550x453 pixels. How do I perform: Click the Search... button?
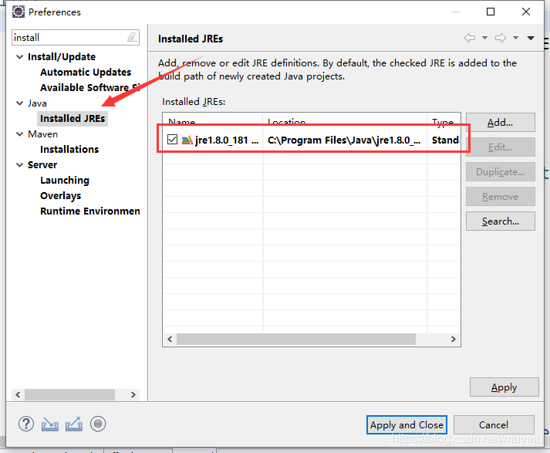coord(500,221)
